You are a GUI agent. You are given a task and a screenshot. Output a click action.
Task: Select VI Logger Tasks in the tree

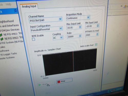(8, 54)
